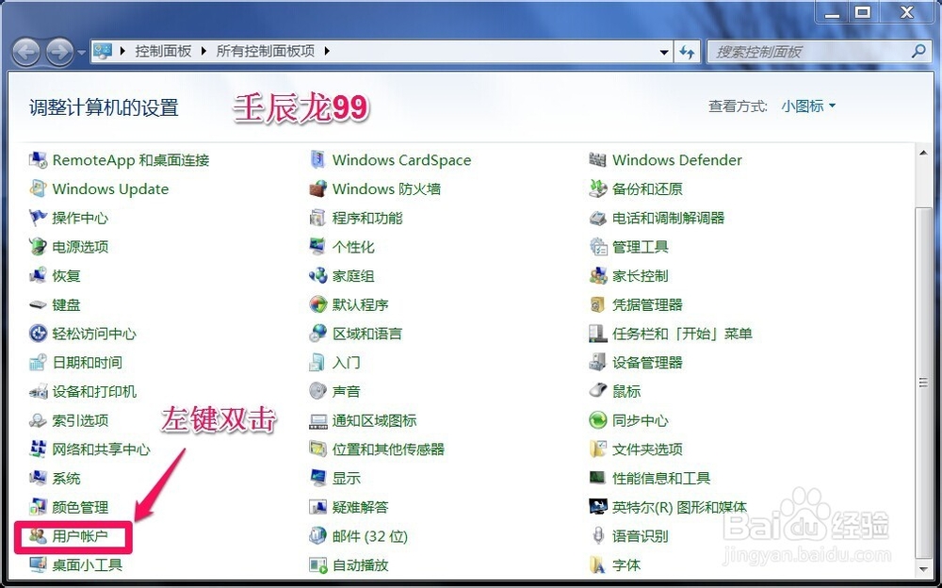Open the 通知区域图标 link
Screen dimensions: 942x588
click(374, 420)
